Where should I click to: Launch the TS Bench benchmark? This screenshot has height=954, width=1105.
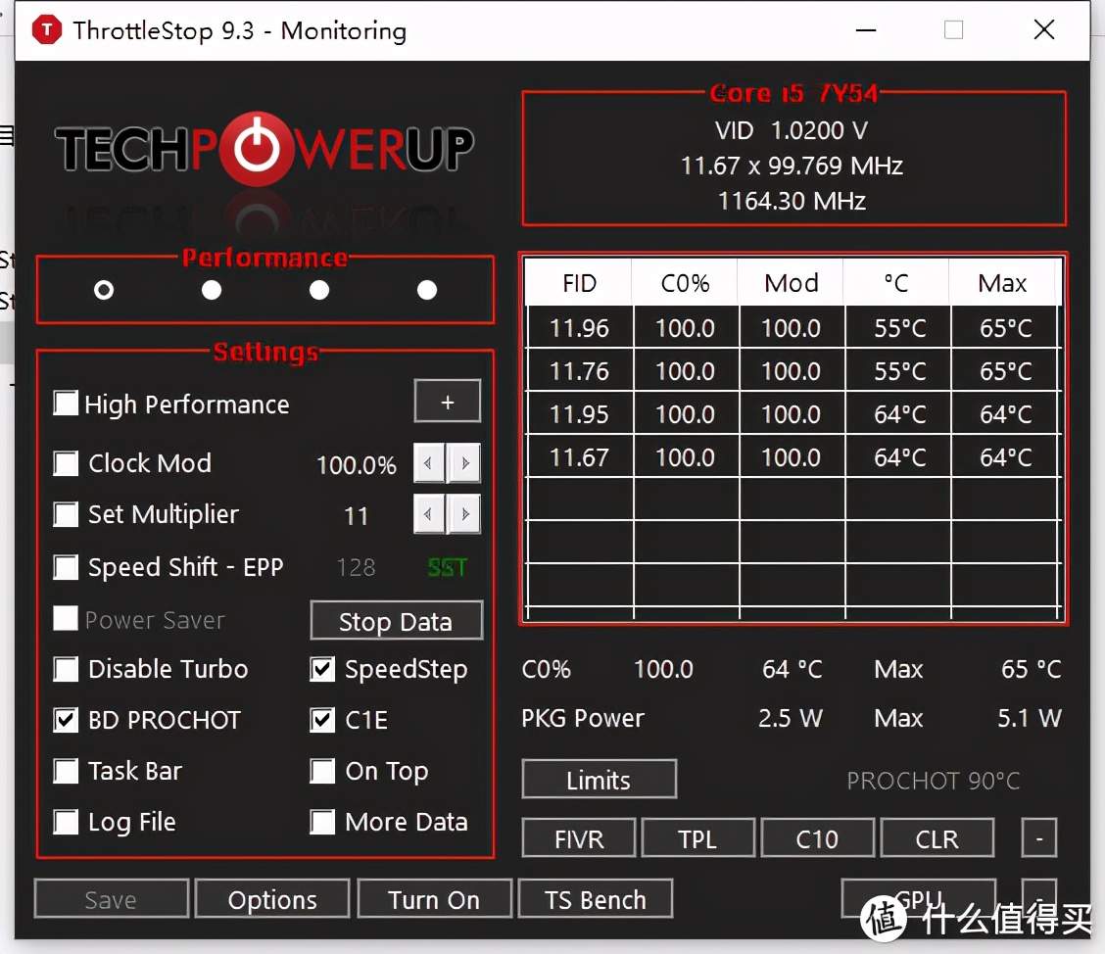596,899
